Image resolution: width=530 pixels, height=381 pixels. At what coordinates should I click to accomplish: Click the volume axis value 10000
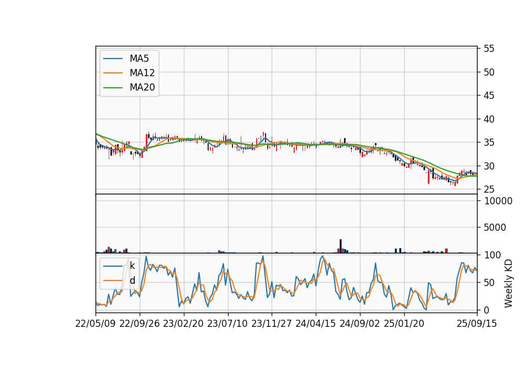(x=498, y=201)
